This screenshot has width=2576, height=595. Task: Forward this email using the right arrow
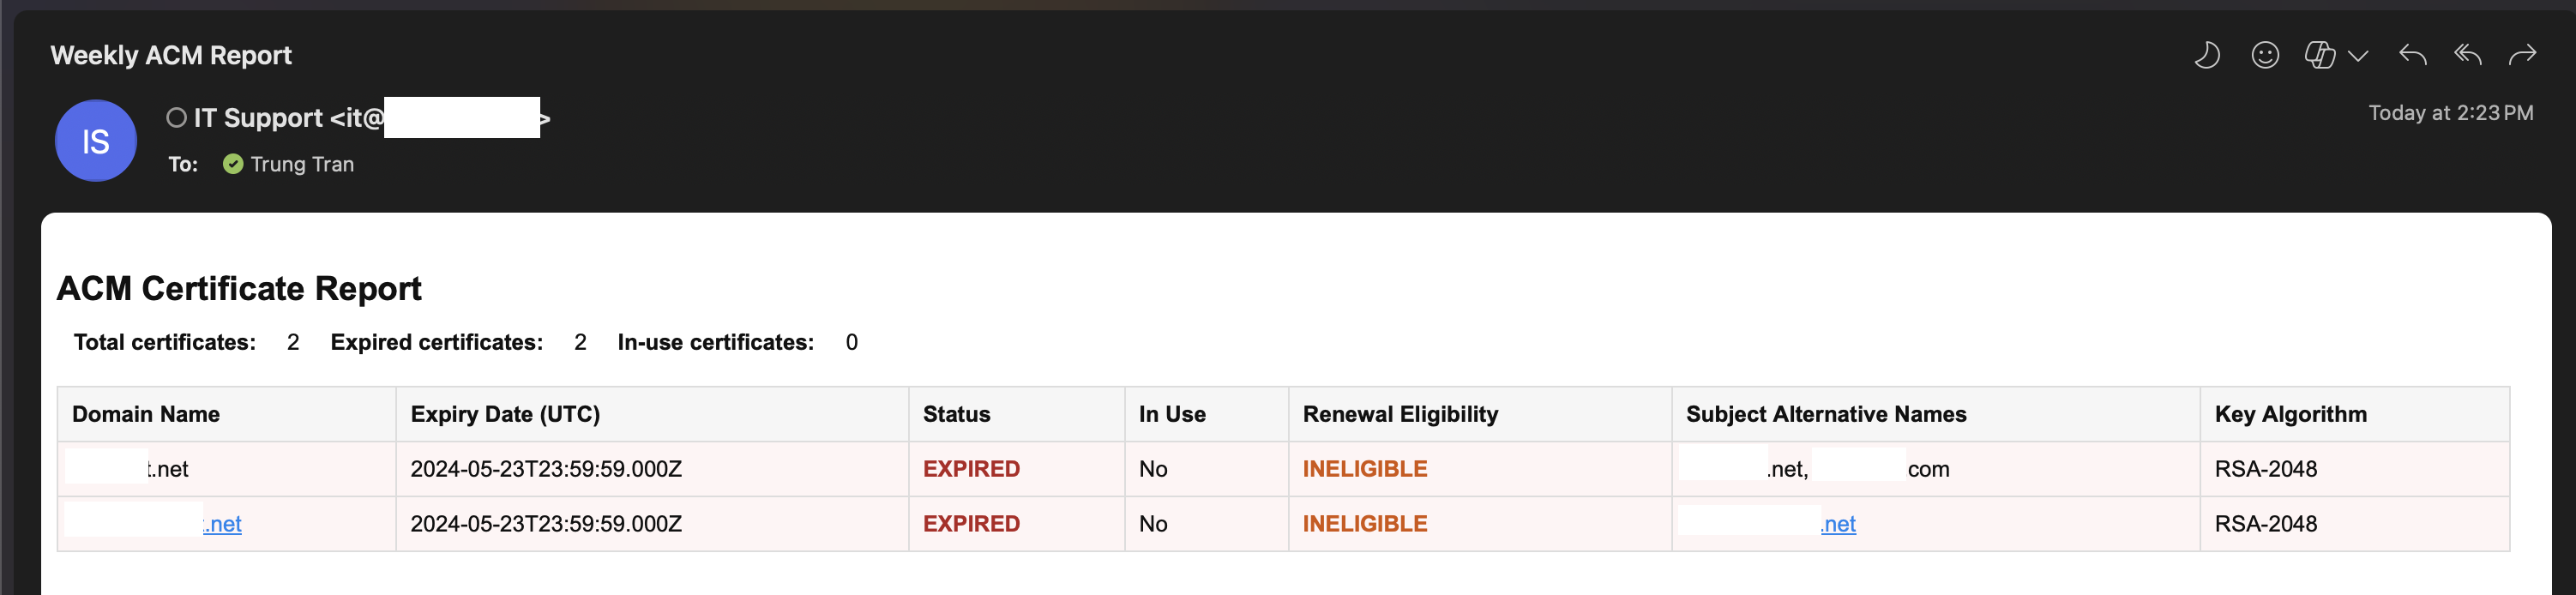click(x=2522, y=55)
